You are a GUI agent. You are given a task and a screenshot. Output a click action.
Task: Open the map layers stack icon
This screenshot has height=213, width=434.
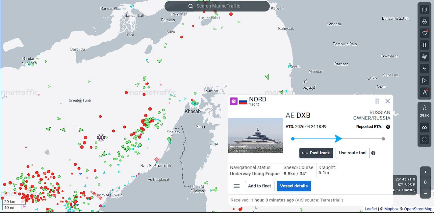(424, 45)
